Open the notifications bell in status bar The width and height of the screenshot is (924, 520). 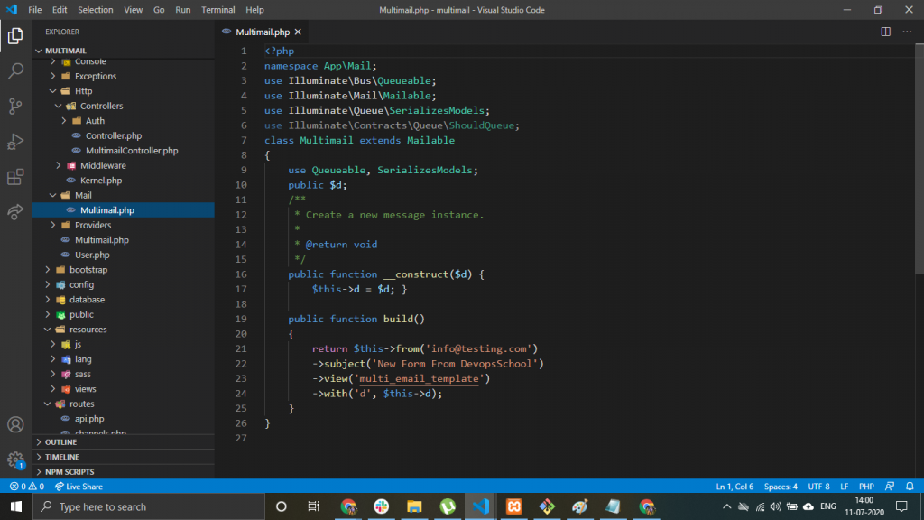point(910,487)
